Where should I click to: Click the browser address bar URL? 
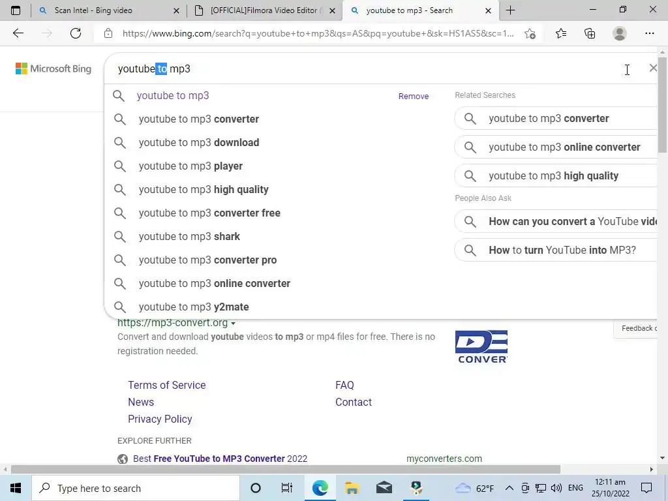[x=318, y=33]
